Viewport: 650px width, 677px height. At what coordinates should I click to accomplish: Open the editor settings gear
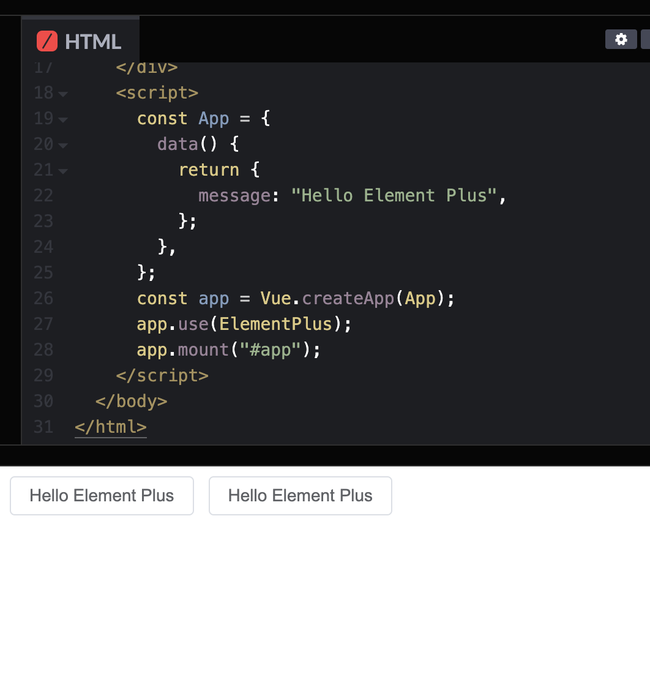click(621, 39)
